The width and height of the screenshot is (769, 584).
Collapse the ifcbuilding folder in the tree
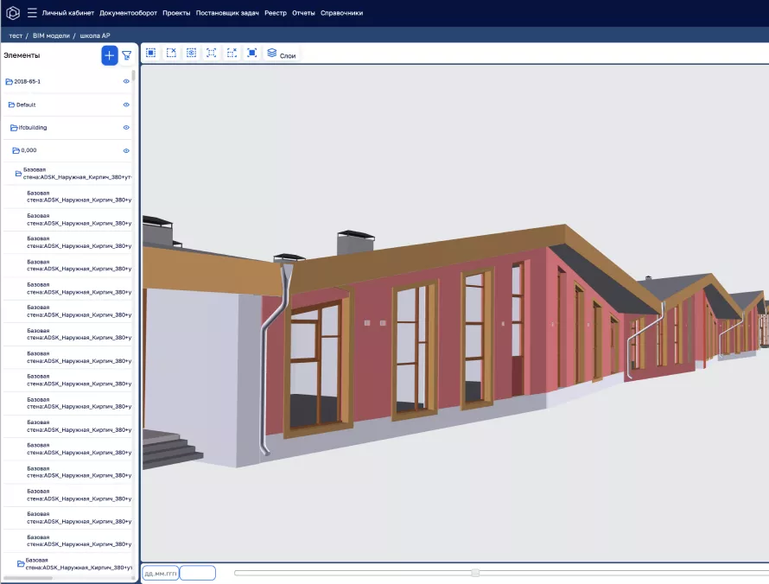14,127
